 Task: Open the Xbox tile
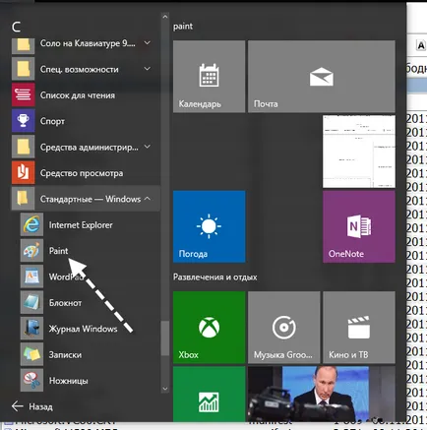[x=209, y=328]
